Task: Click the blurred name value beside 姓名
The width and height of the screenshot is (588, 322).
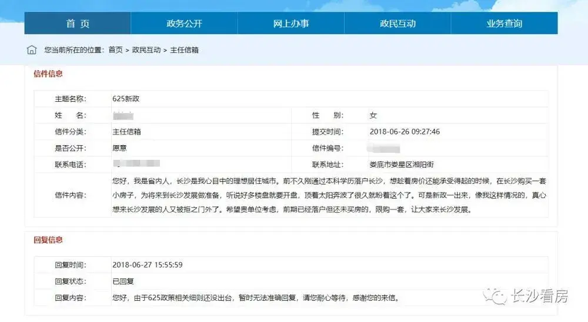Action: (x=123, y=115)
